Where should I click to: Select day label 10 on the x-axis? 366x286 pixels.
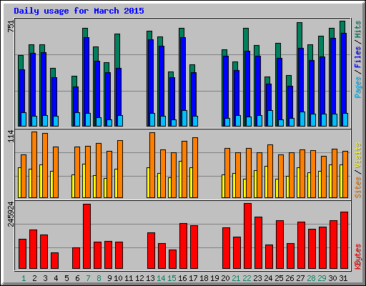(118, 278)
